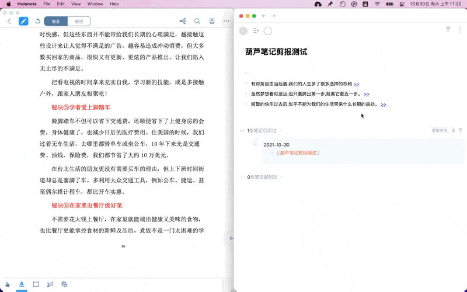Image resolution: width=467 pixels, height=292 pixels.
Task: Click the undo rotate arrow icon
Action: 37,21
